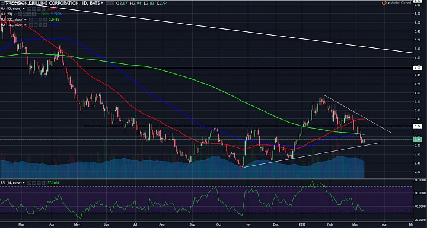
Task: Open the Precision Drilling Corporation symbol dropdown arrow
Action: point(101,4)
